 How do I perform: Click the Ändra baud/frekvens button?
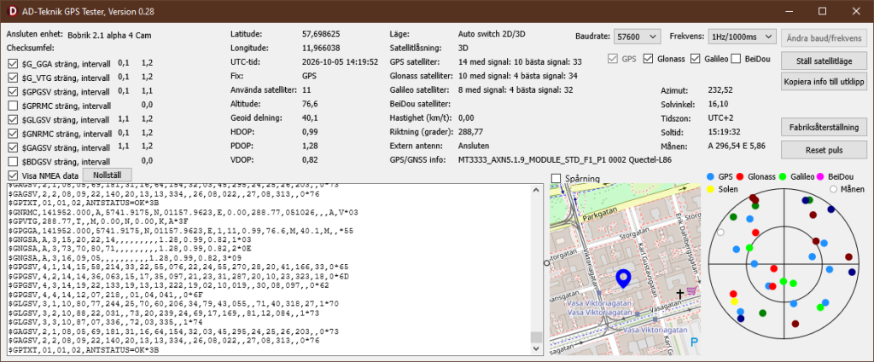(x=824, y=37)
